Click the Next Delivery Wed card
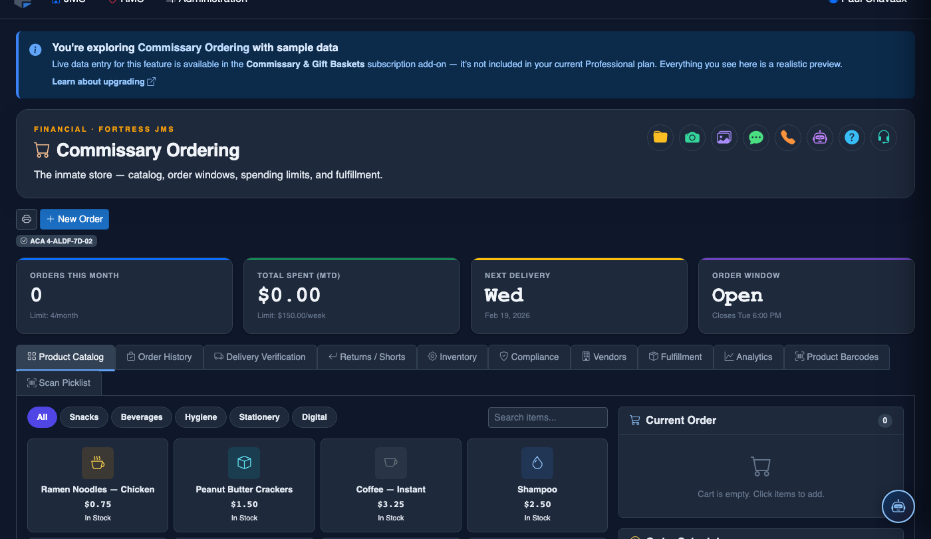The image size is (931, 539). (579, 296)
